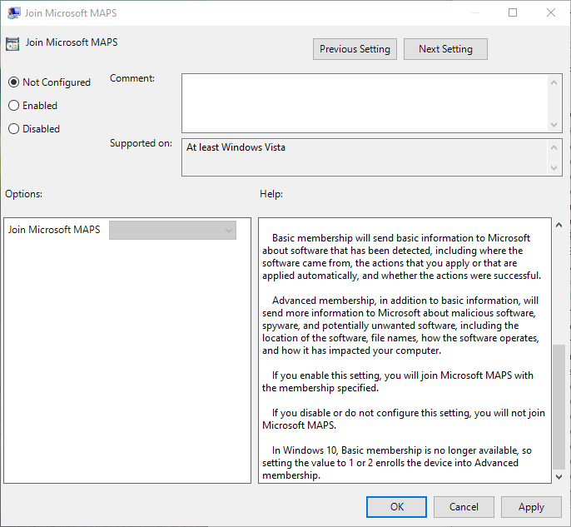Click the window icon in the title bar

pos(14,12)
